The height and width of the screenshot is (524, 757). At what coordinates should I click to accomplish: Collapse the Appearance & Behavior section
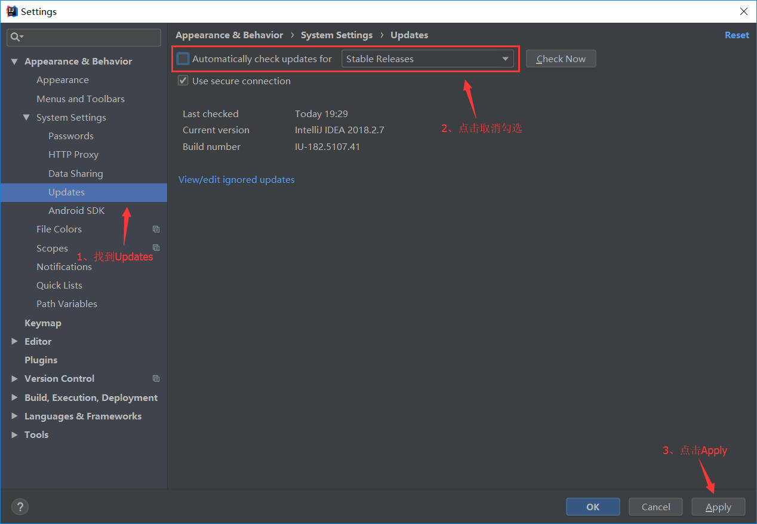click(14, 61)
